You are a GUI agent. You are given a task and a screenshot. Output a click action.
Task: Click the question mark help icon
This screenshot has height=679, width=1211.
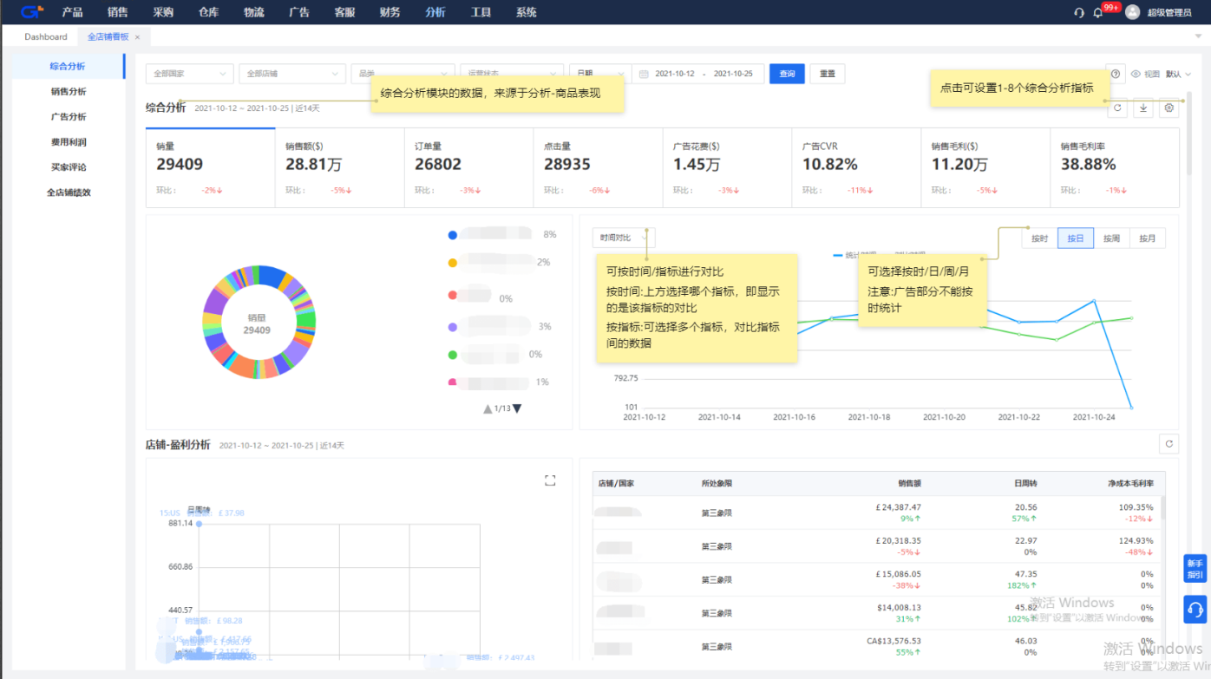click(1116, 74)
